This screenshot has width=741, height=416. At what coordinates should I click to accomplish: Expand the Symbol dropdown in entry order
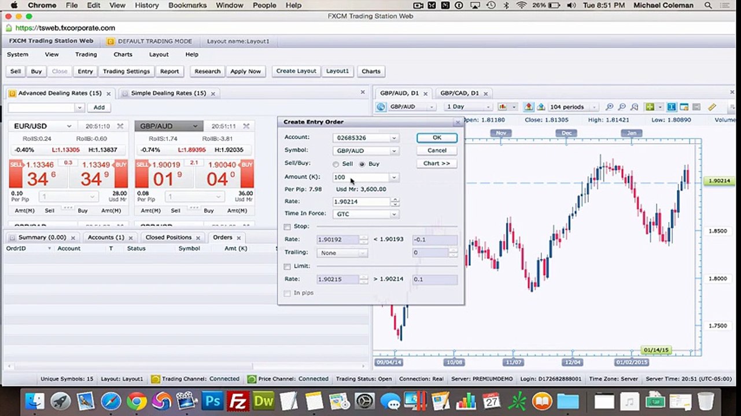(394, 151)
